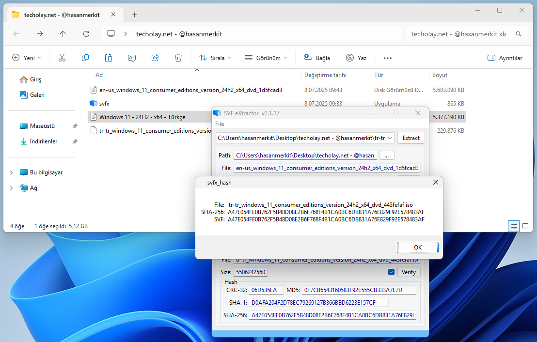Screen dimensions: 537x342
Task: Unpin Masaüstü using its pin icon
Action: pyautogui.click(x=75, y=126)
